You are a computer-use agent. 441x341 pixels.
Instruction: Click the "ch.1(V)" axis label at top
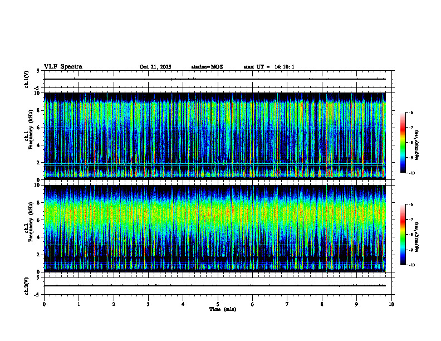(x=27, y=79)
